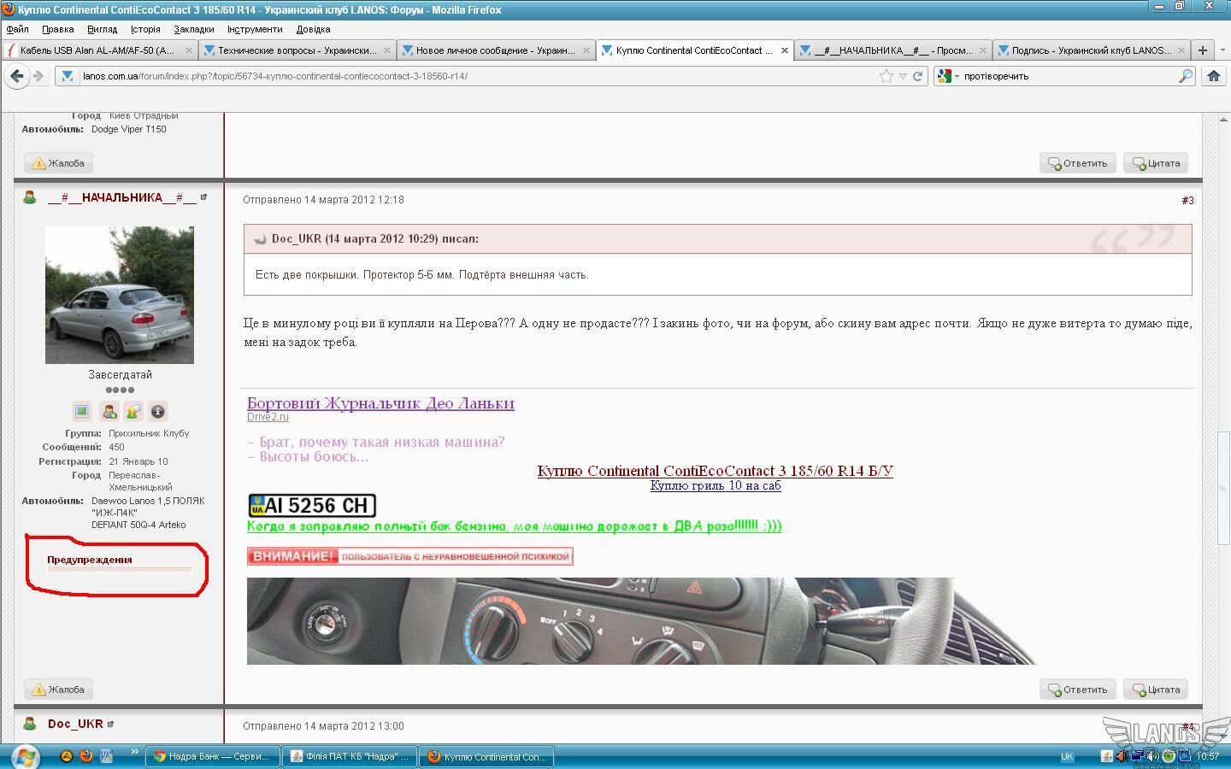Open a new browser tab
The image size is (1231, 769).
(x=1202, y=50)
